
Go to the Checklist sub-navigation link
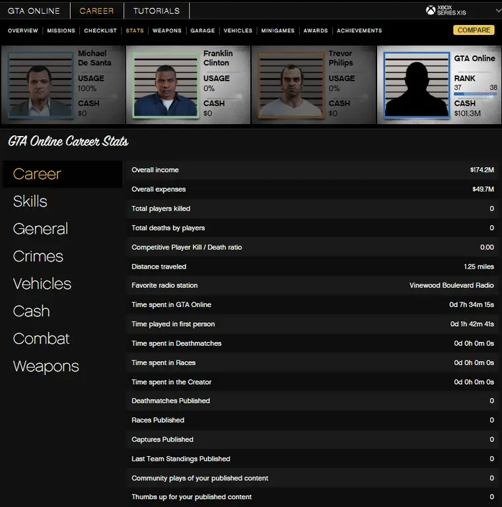(x=100, y=30)
